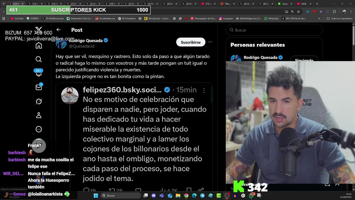Open Microsoft Edge from the taskbar
This screenshot has width=355, height=200.
pos(194,196)
